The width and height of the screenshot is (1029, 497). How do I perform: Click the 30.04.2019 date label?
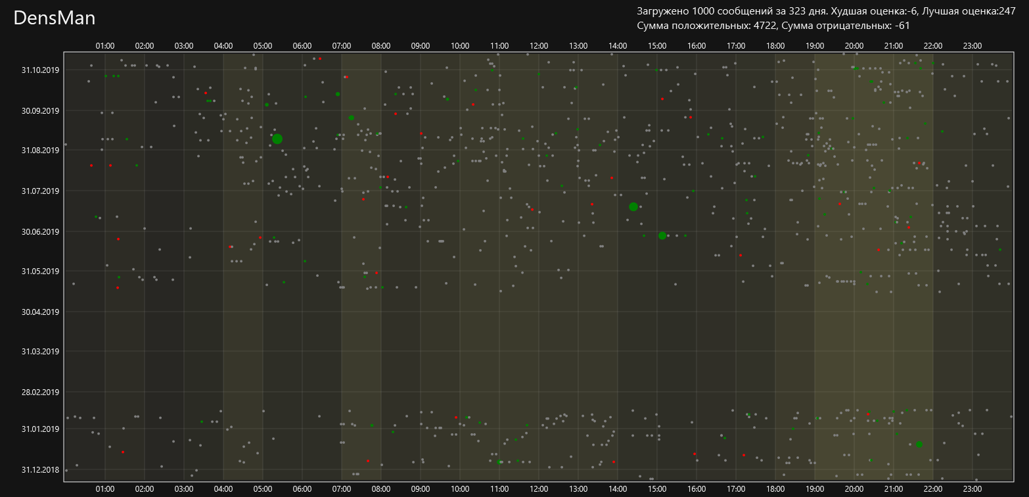(x=41, y=312)
